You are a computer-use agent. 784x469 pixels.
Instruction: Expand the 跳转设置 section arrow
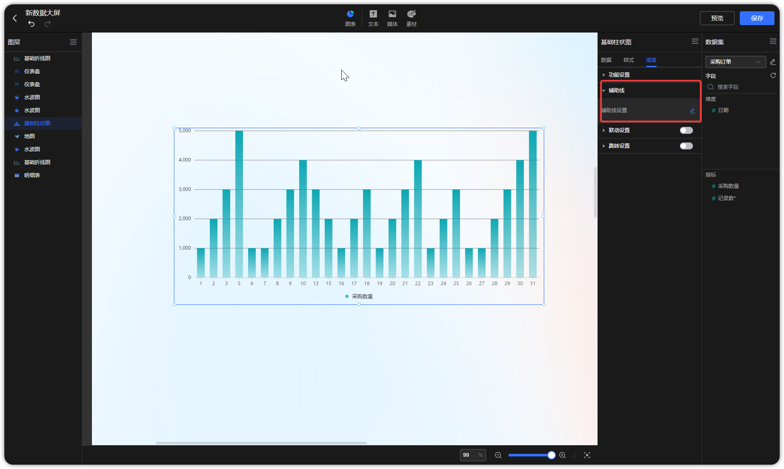(x=604, y=146)
